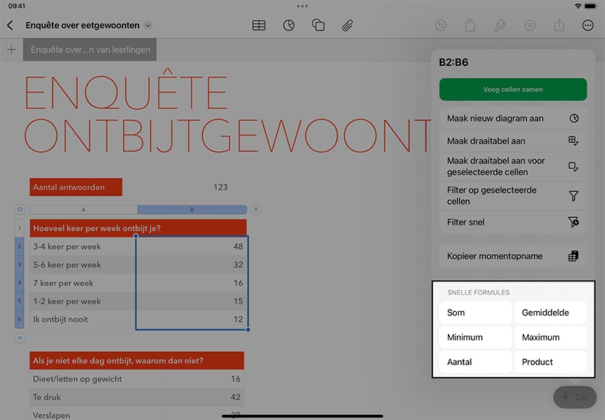Choose Maak draaitabel aan voor geselecteerde cellen
Image resolution: width=605 pixels, height=420 pixels.
pyautogui.click(x=513, y=167)
